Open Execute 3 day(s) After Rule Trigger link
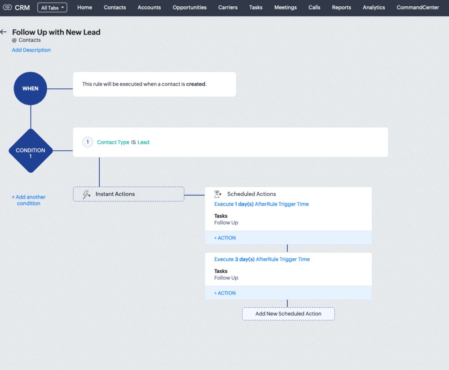The image size is (449, 370). coord(262,259)
